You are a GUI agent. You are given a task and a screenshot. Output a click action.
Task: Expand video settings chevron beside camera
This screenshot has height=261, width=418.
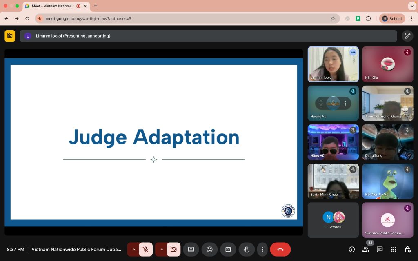161,250
